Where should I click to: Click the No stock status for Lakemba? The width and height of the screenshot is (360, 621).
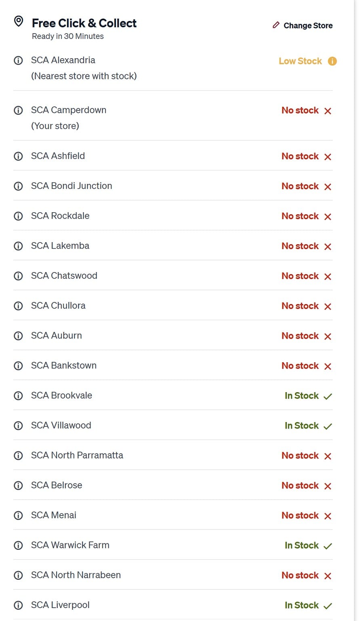click(x=300, y=246)
